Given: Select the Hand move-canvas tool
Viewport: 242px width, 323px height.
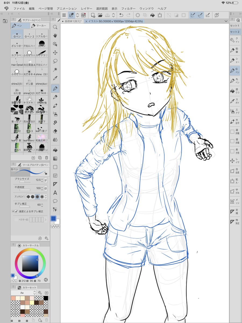Looking at the screenshot, I should (x=55, y=36).
